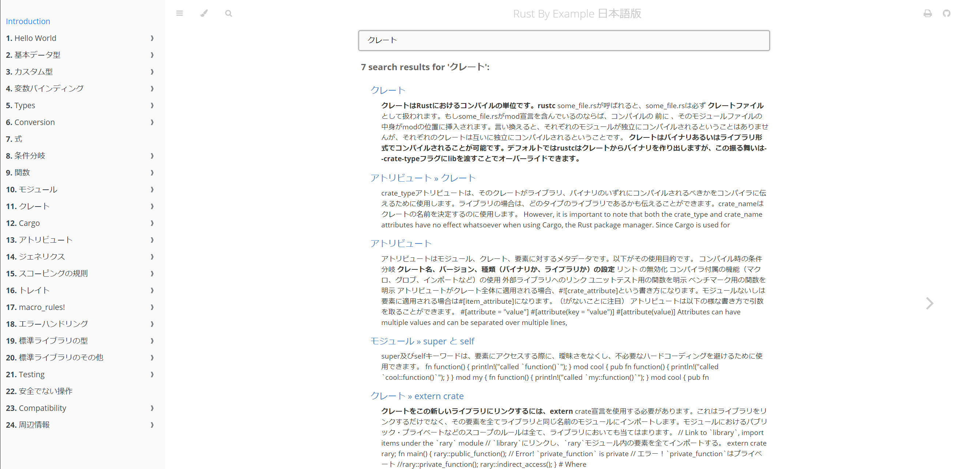Click the search input field containing クレート
Screen dimensions: 963x469
[x=563, y=40]
